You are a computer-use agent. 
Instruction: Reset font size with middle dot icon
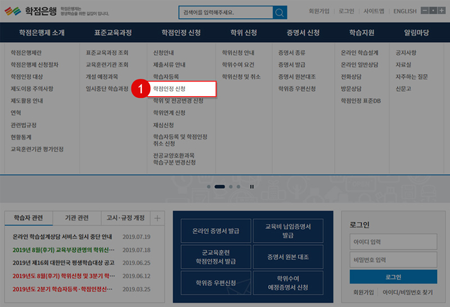point(433,11)
